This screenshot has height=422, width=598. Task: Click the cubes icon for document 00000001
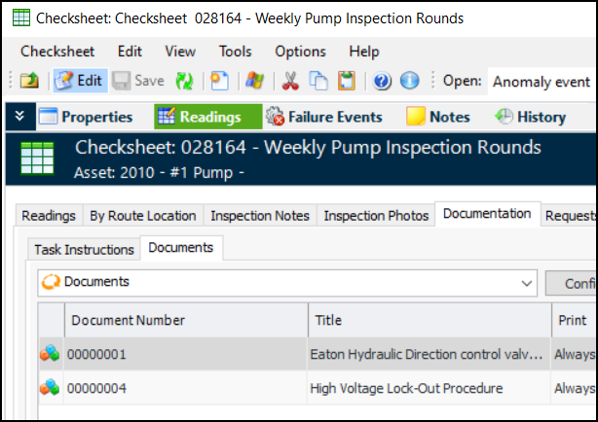click(50, 354)
